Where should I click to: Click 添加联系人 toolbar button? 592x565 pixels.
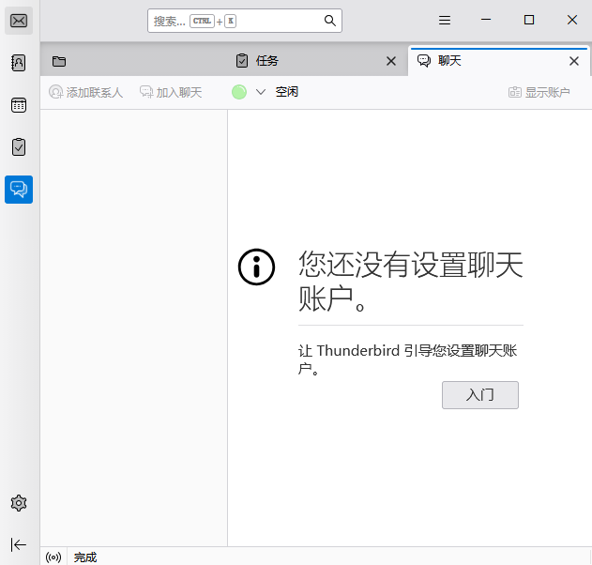[85, 92]
